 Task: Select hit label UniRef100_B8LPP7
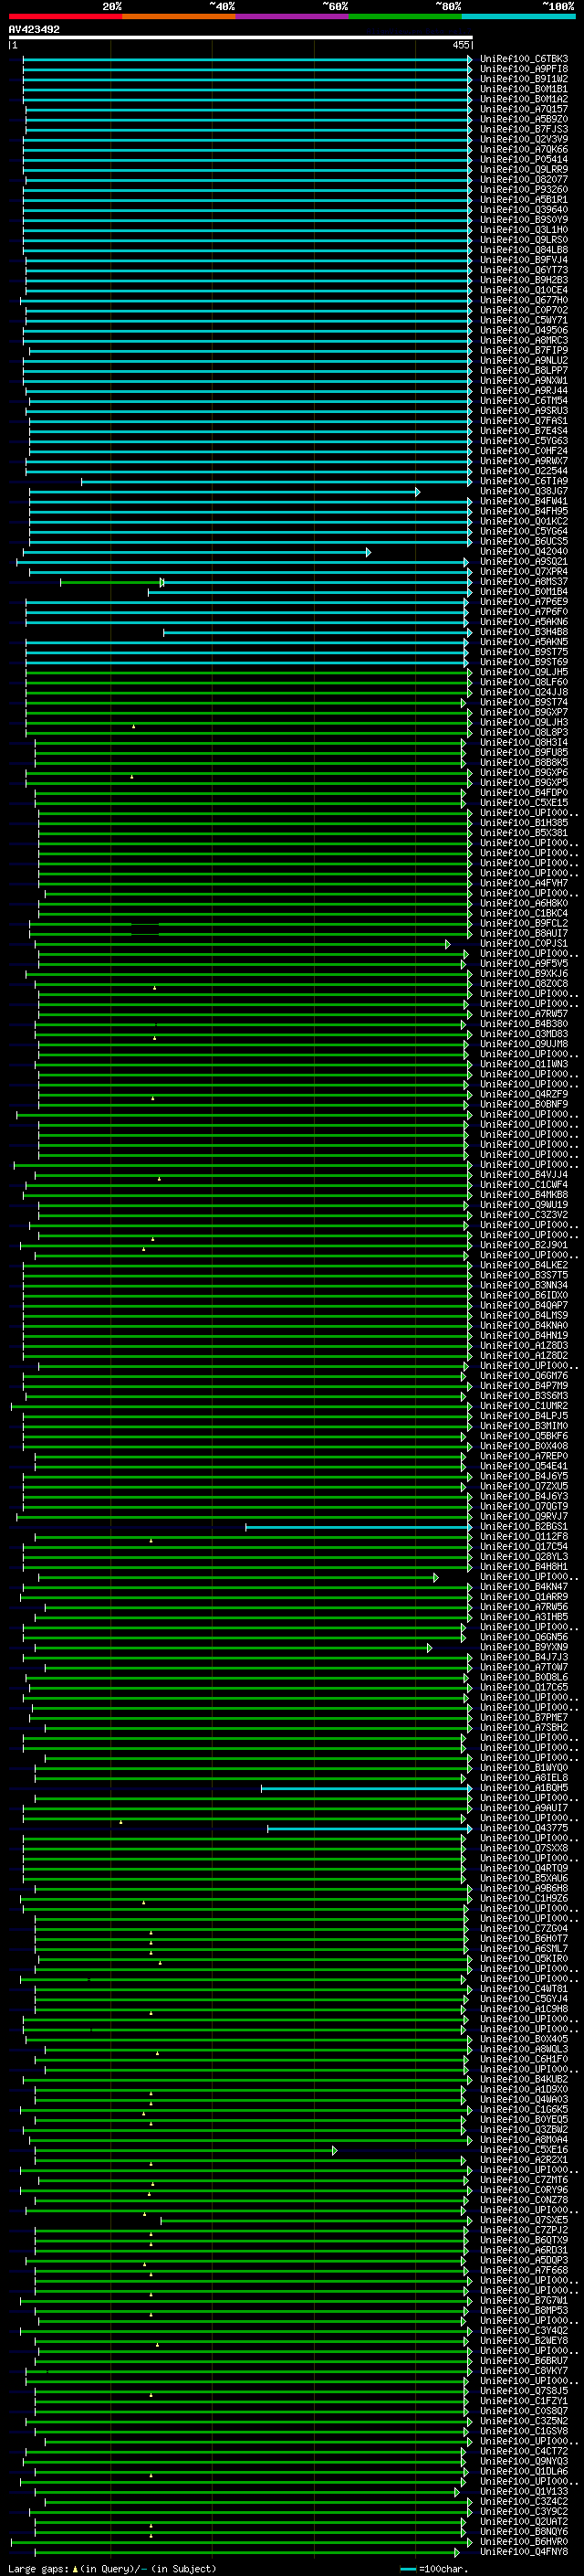[x=524, y=370]
